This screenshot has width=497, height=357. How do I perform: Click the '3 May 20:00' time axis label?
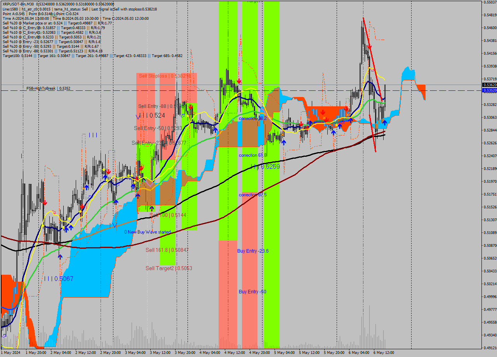[185, 353]
